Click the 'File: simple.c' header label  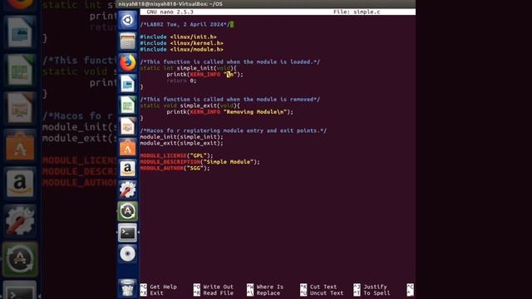pos(357,12)
